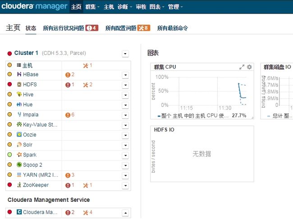Open the 群集 menu in navigation bar
Screen dimensions: 293x219
click(x=92, y=7)
